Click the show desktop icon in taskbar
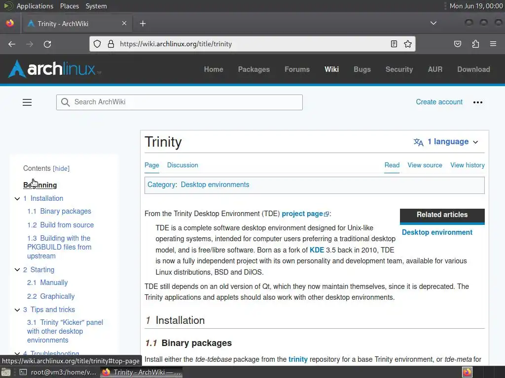 point(6,372)
